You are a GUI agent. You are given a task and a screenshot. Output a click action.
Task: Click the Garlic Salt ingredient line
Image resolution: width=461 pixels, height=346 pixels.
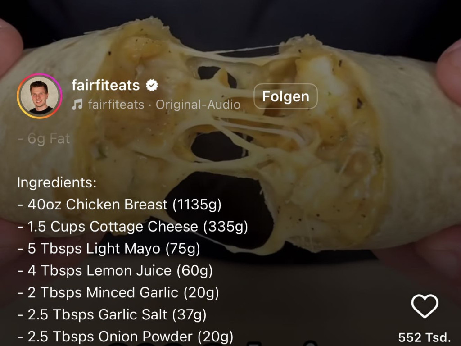click(x=112, y=314)
